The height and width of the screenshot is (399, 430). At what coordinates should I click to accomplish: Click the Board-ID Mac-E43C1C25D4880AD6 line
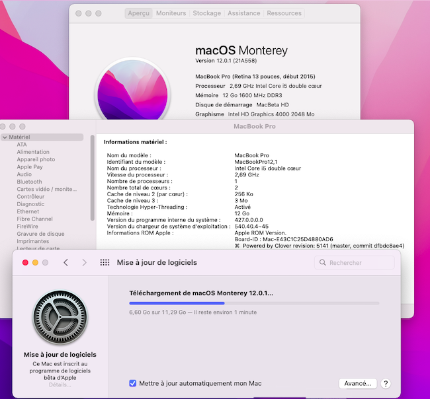284,239
